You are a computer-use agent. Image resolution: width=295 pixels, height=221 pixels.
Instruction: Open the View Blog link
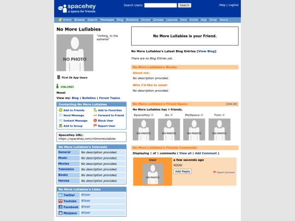(206, 51)
